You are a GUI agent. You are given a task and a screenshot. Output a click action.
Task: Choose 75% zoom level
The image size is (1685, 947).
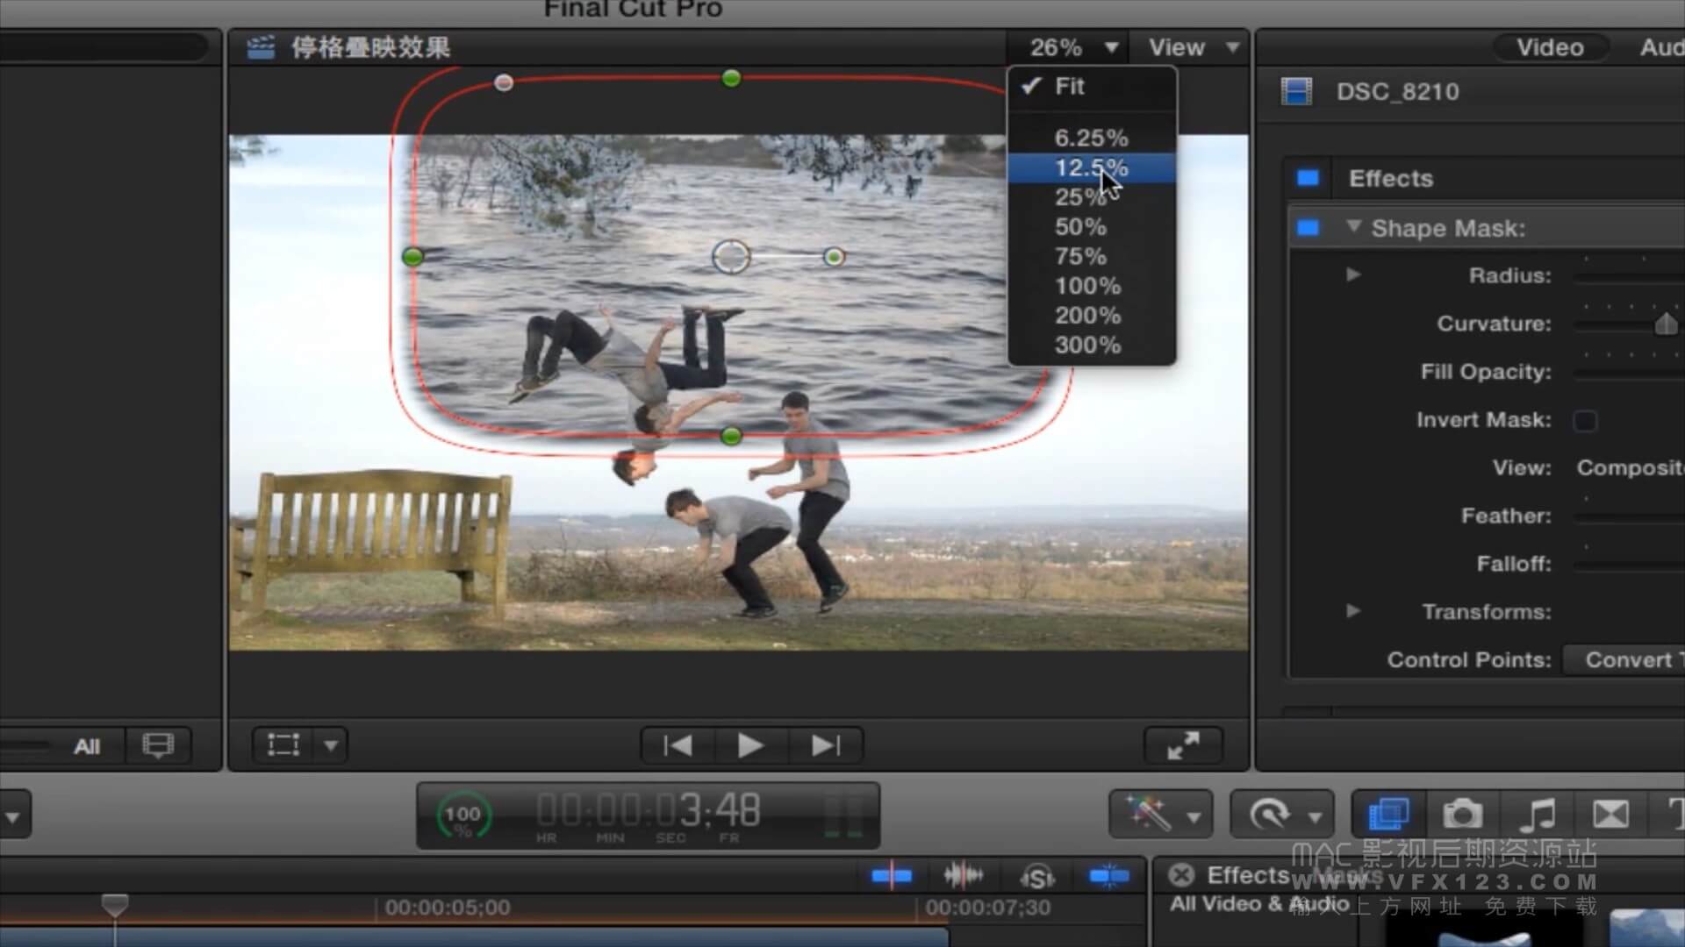pyautogui.click(x=1092, y=256)
